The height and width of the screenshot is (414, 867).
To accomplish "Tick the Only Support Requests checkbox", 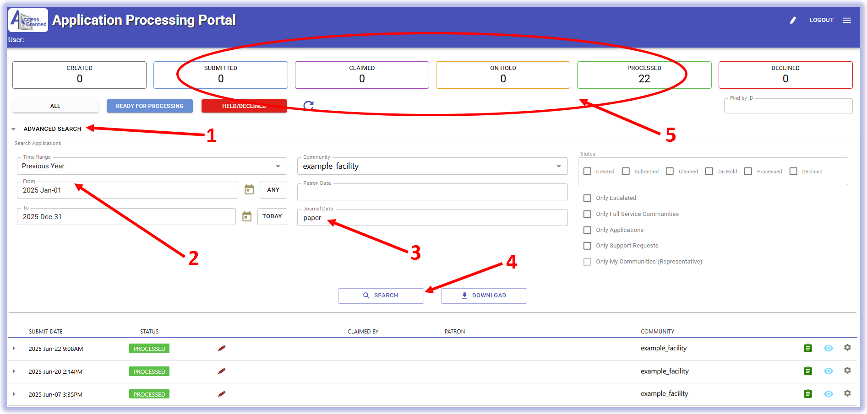I will (587, 246).
